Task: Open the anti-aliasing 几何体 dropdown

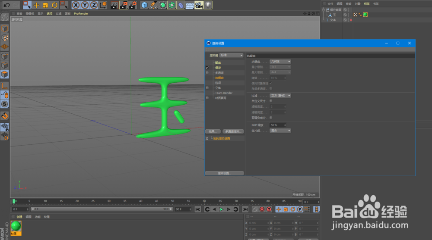Action: (280, 62)
